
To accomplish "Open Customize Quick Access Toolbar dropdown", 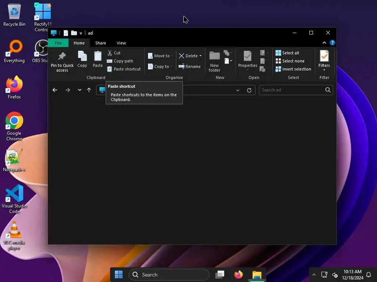I will click(x=81, y=33).
